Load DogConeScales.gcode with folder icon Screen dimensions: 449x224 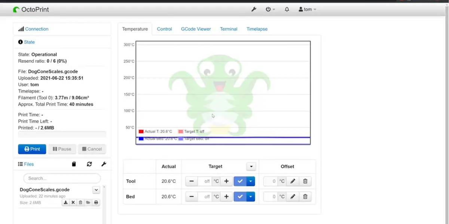88,203
